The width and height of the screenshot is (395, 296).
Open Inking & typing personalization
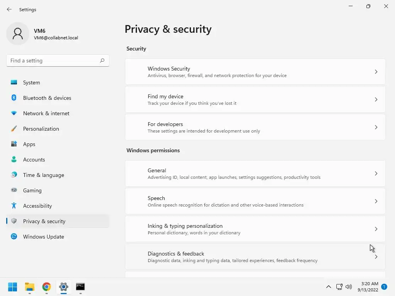coord(255,229)
